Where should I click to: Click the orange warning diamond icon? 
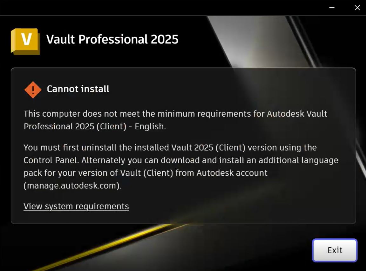point(33,90)
